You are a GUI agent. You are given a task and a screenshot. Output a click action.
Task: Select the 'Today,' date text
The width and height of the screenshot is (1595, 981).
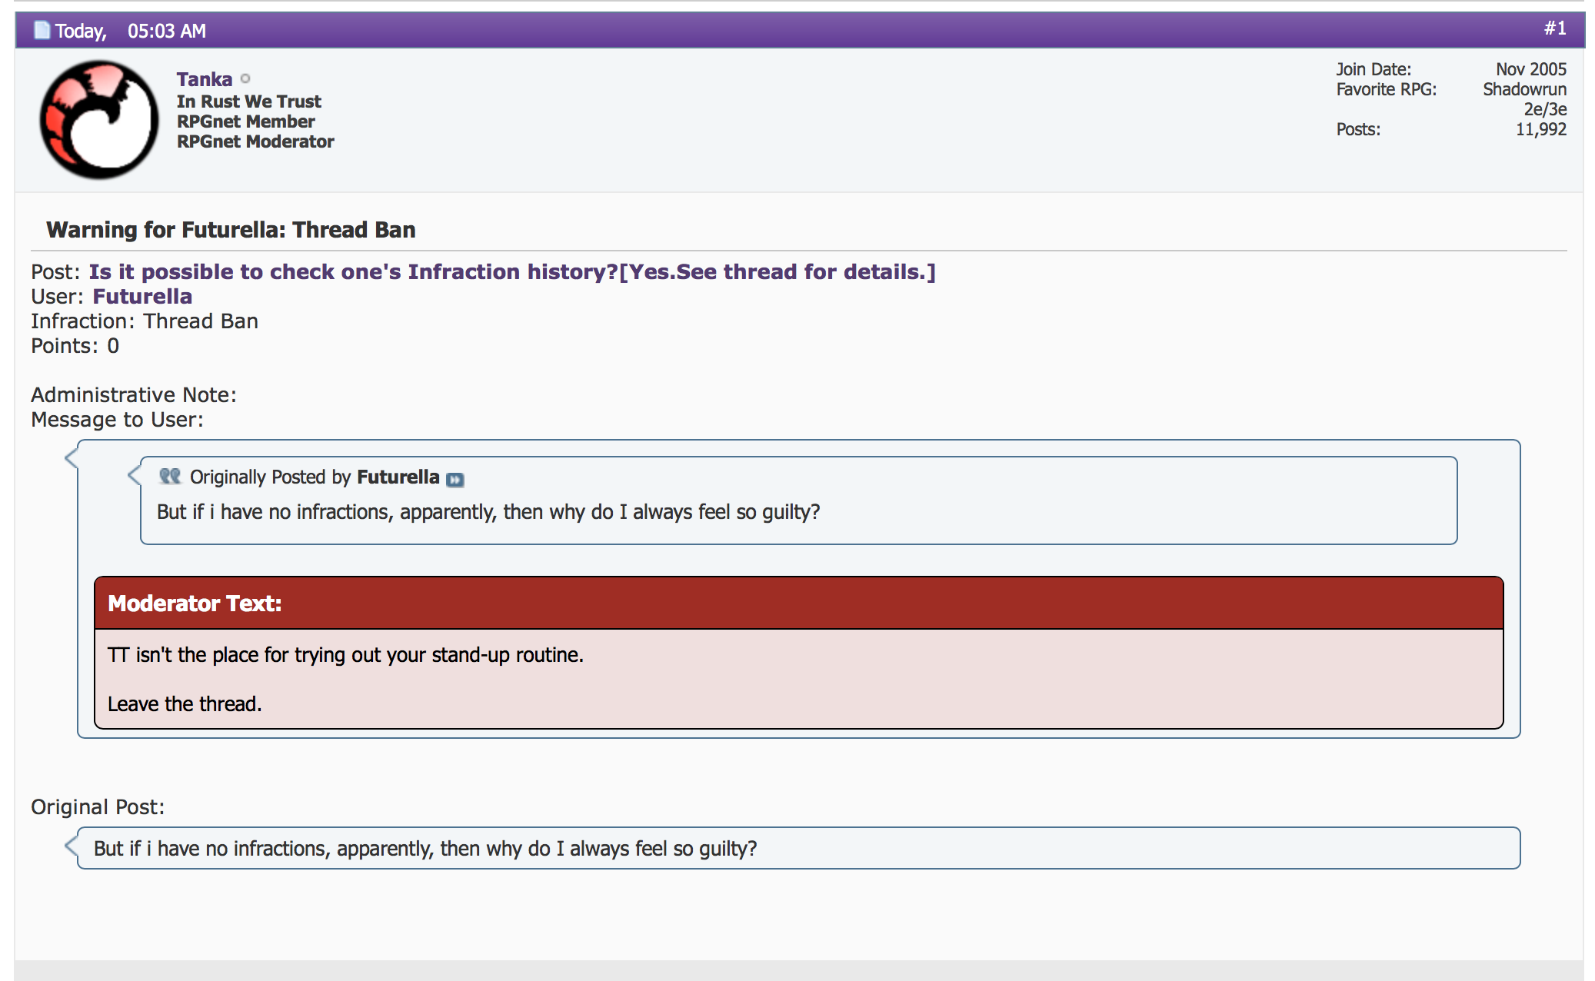(x=81, y=31)
